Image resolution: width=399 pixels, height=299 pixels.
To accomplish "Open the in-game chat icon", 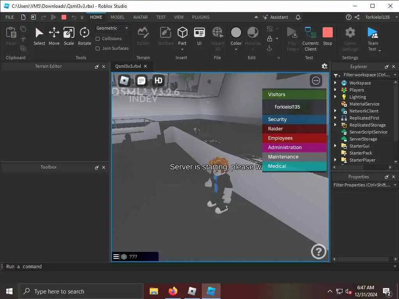I will (x=141, y=81).
